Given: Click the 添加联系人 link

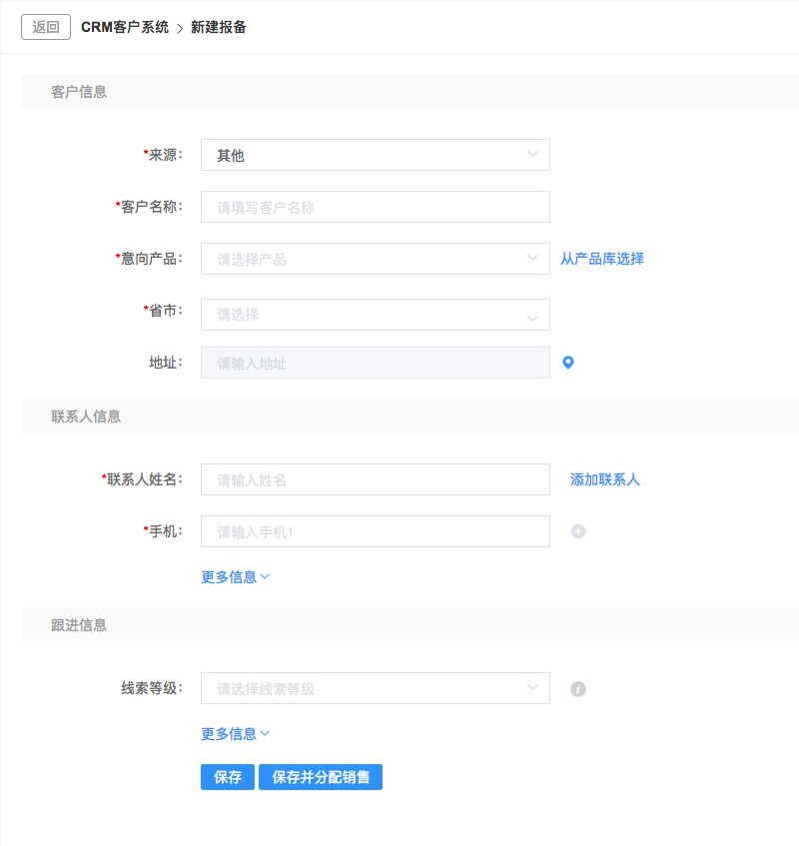Looking at the screenshot, I should coord(605,479).
